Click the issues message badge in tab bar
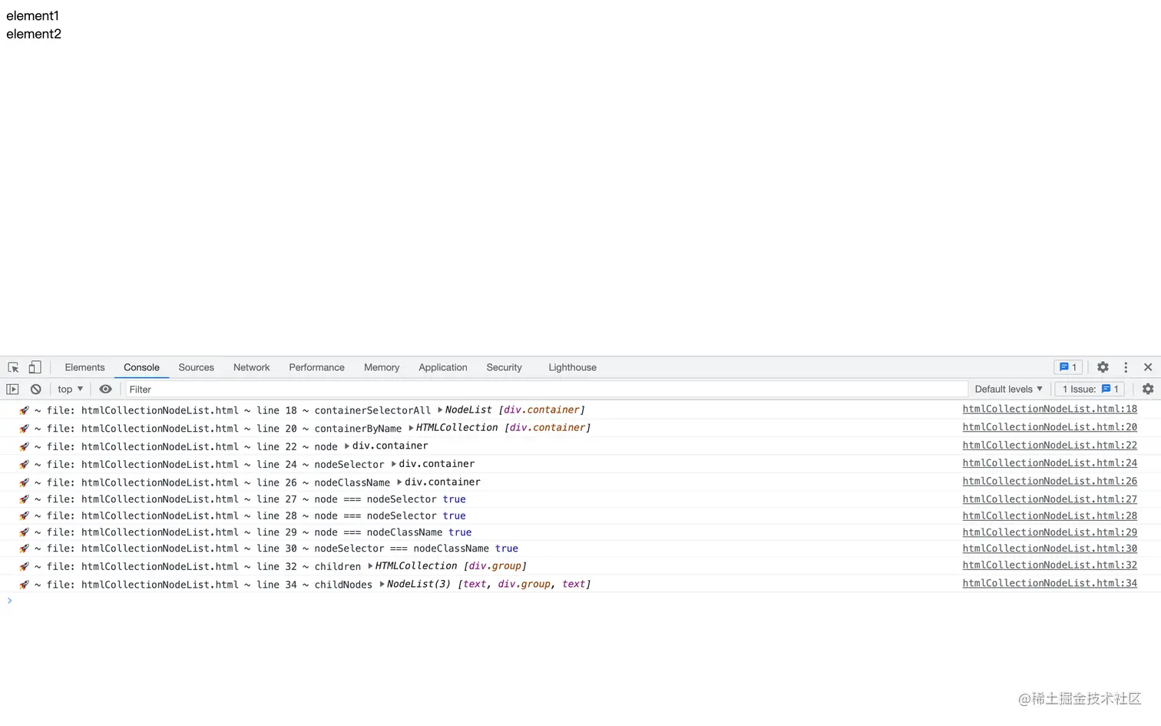The height and width of the screenshot is (726, 1161). 1068,367
